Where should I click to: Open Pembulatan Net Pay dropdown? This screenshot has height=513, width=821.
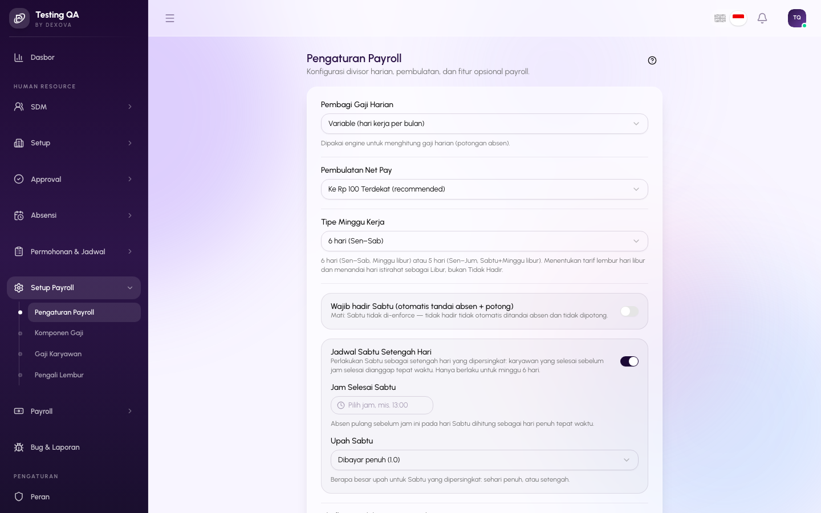coord(485,189)
